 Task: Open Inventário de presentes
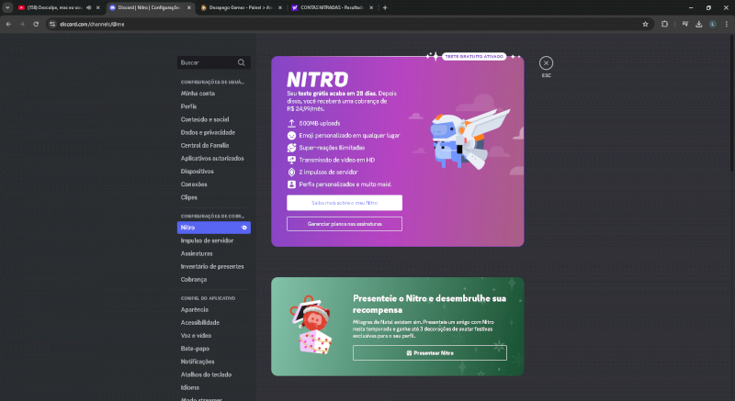(x=214, y=266)
